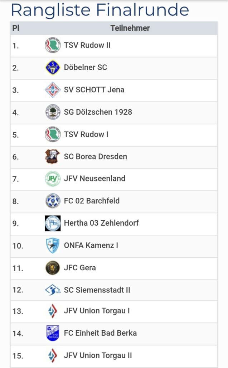This screenshot has width=228, height=368.
Task: Click the SC Siemensstadt II logo
Action: [x=53, y=290]
